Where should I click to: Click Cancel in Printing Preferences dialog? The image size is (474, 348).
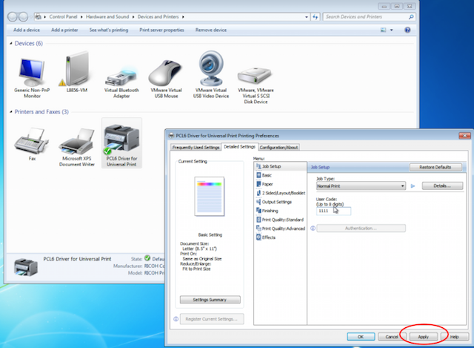(392, 336)
